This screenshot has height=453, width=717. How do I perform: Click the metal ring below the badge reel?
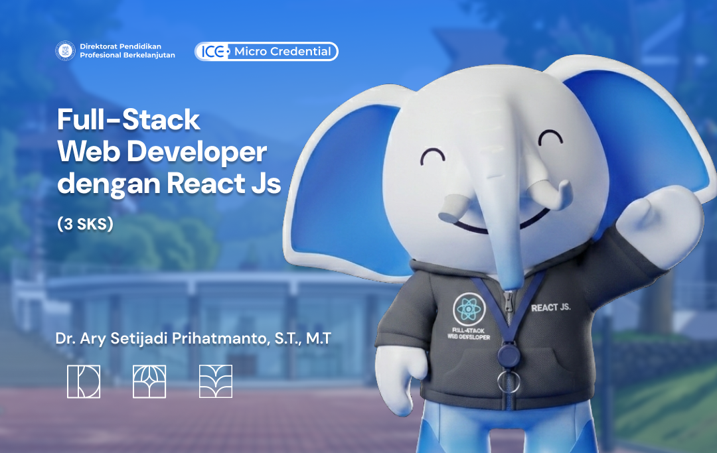point(509,381)
